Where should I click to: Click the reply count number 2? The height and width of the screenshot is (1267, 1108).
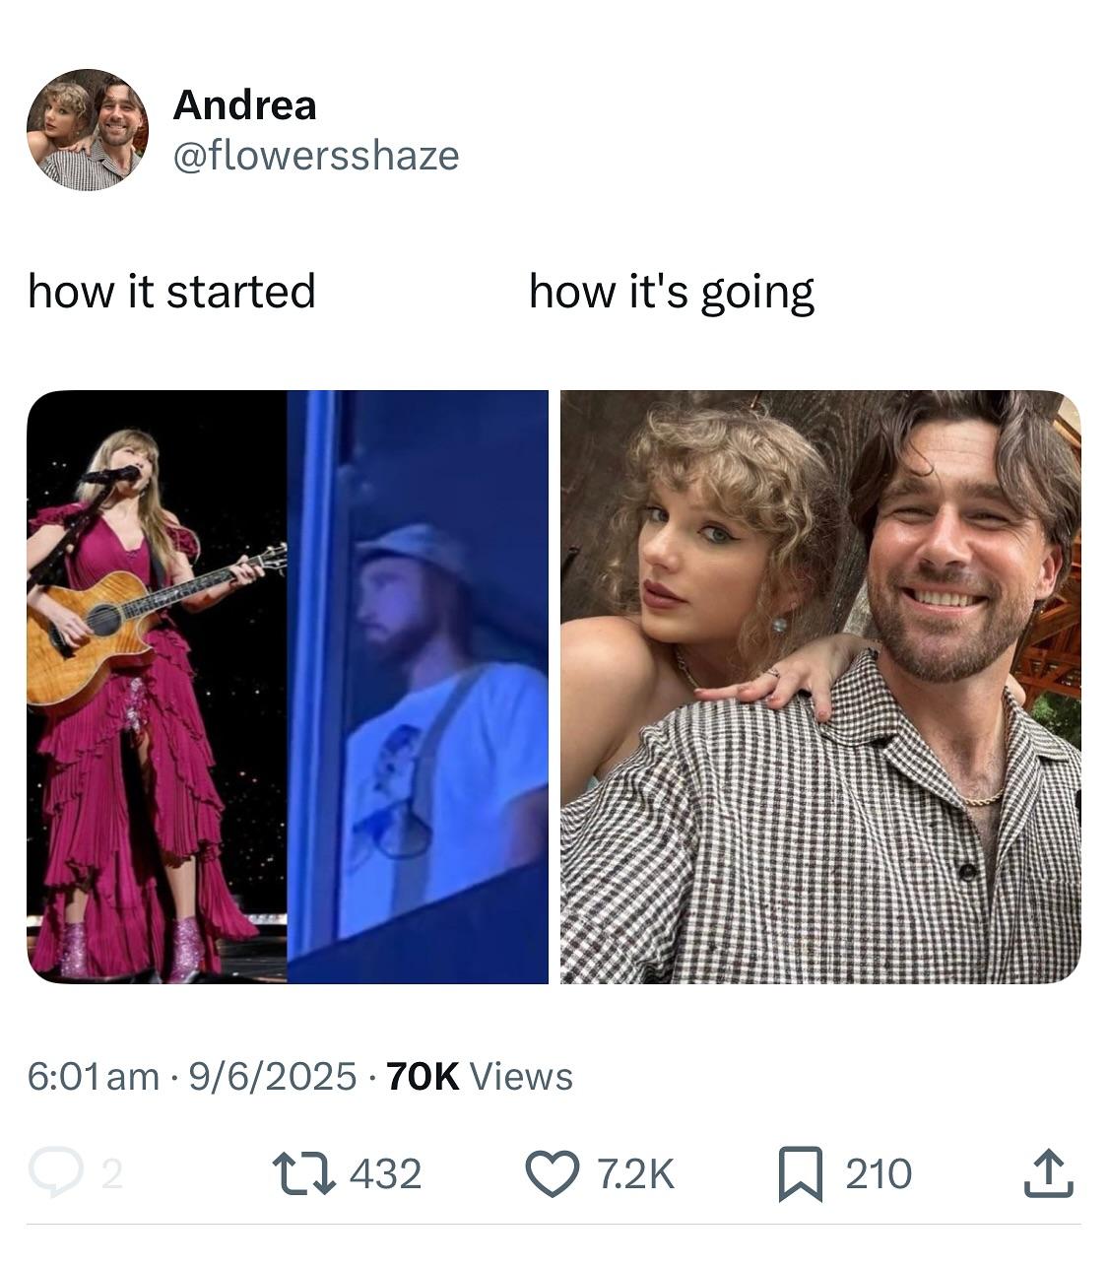(112, 1173)
